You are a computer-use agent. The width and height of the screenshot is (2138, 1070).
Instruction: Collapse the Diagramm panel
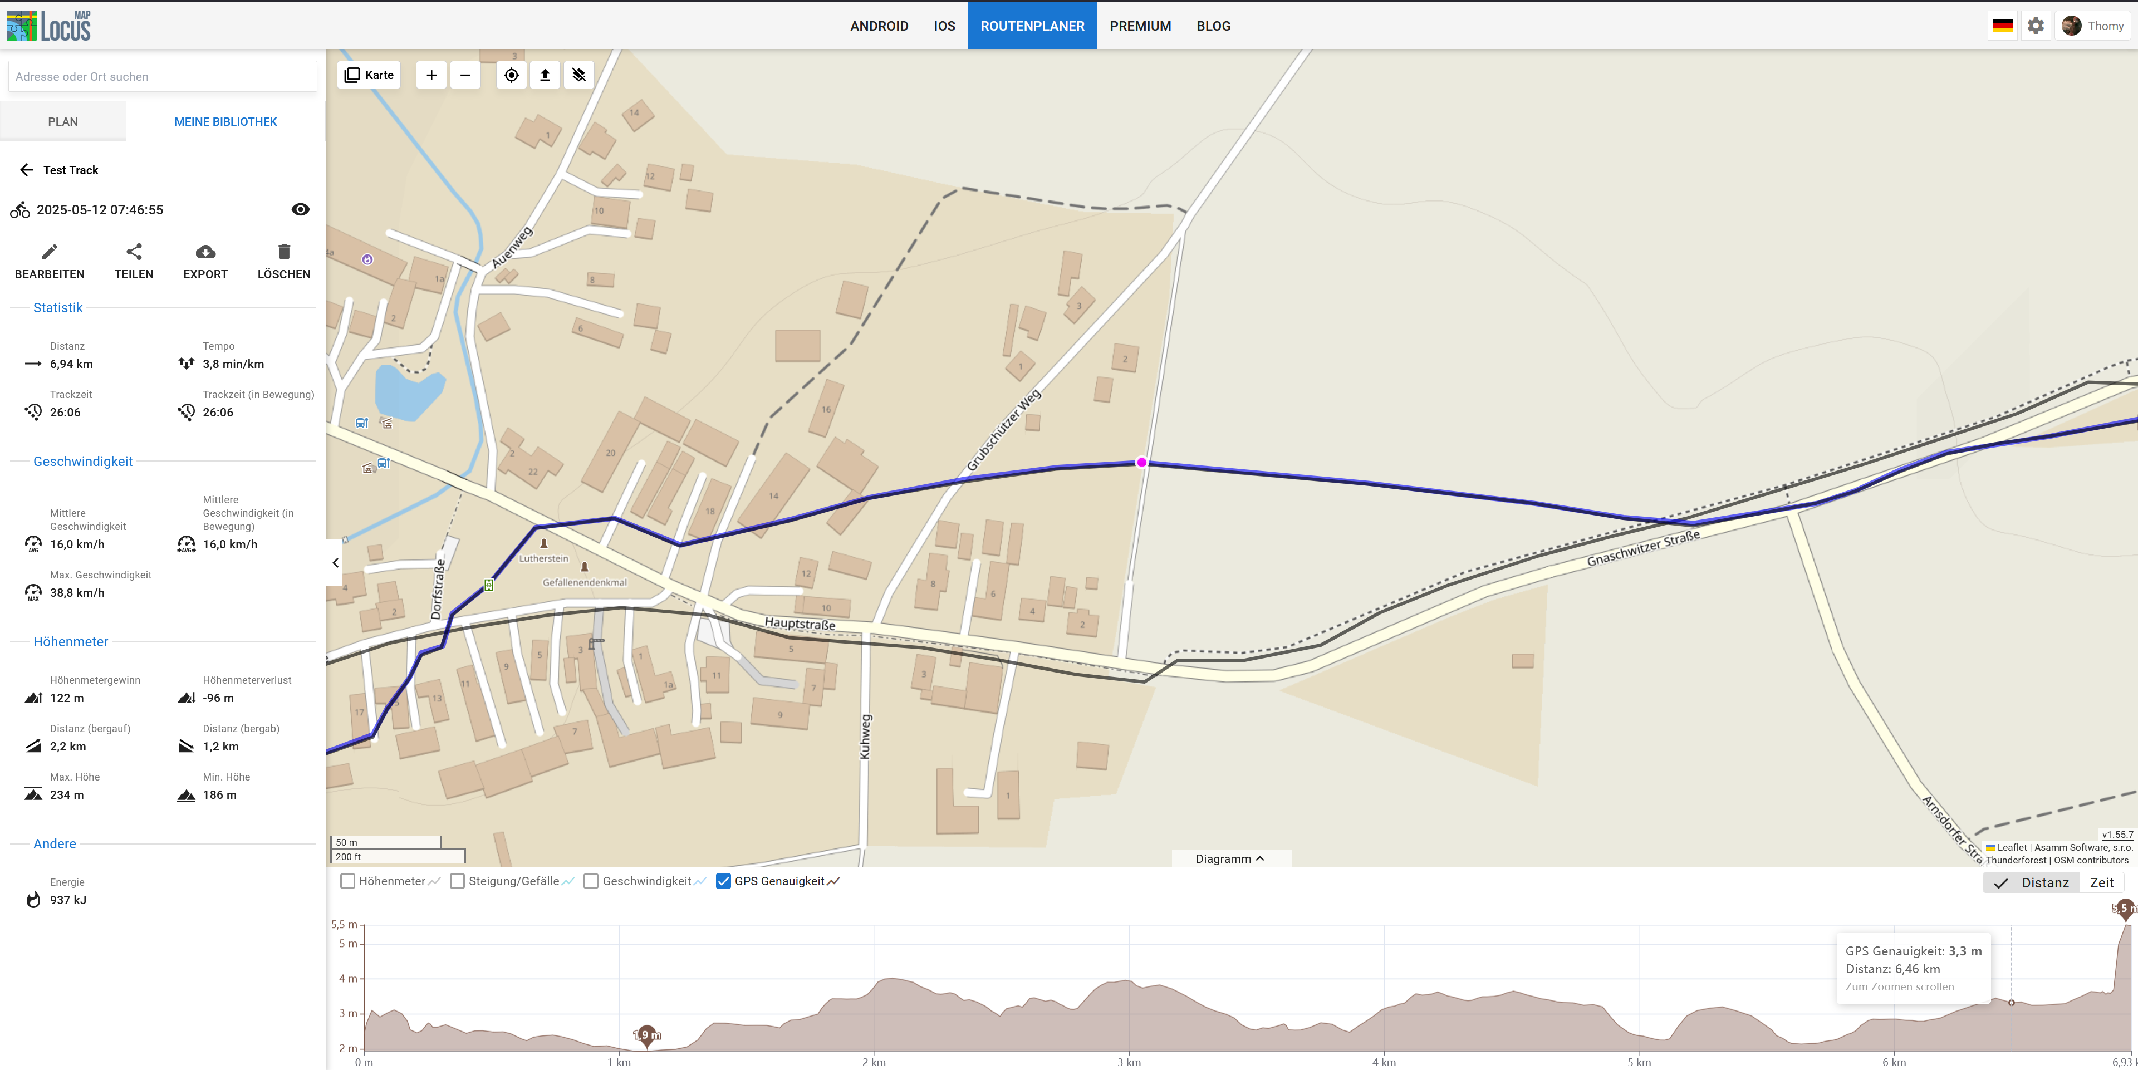(1230, 858)
